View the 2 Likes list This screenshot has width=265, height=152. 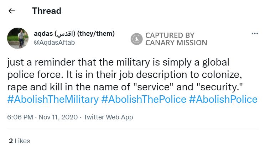19,141
